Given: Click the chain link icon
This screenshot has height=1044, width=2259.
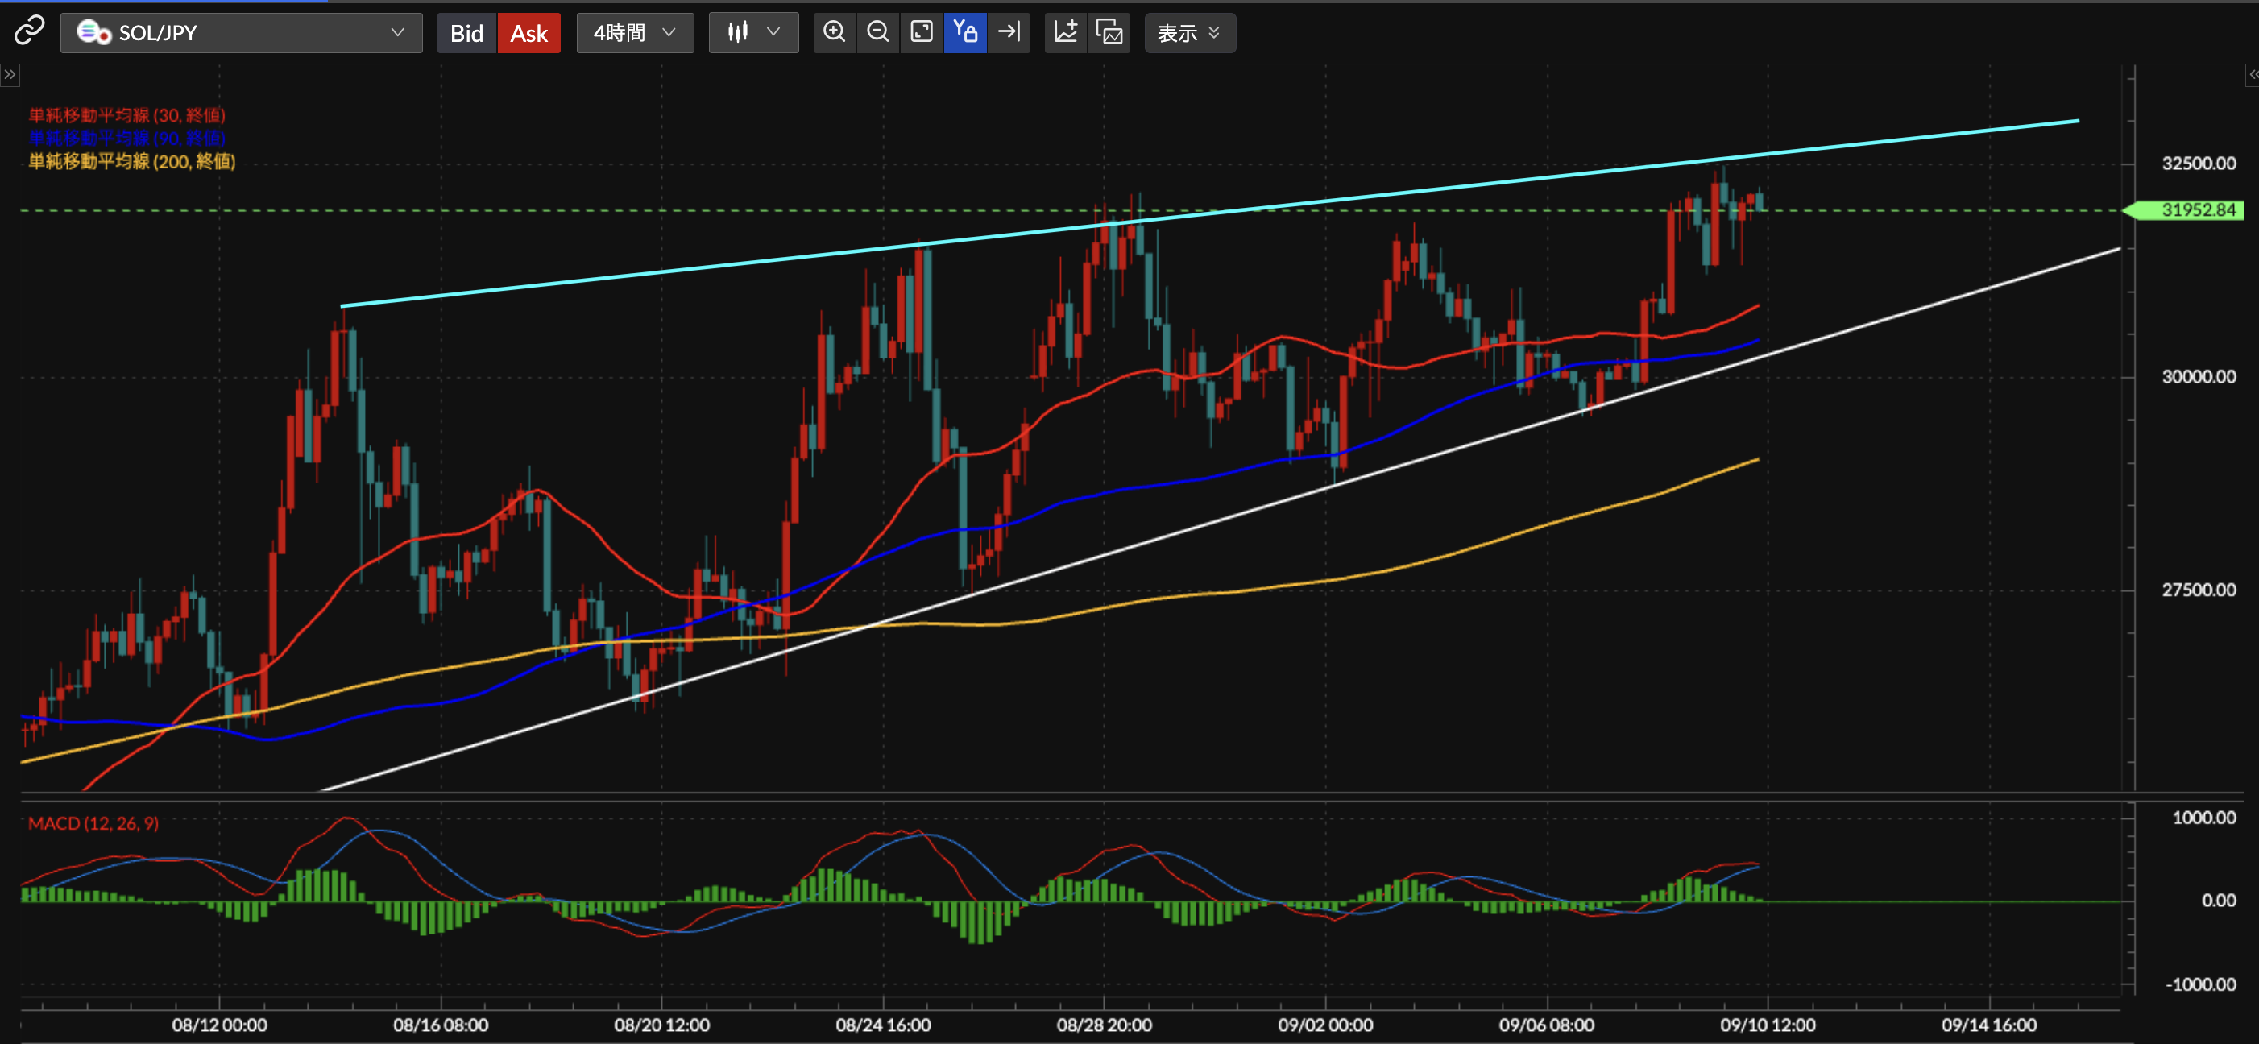Looking at the screenshot, I should (29, 31).
